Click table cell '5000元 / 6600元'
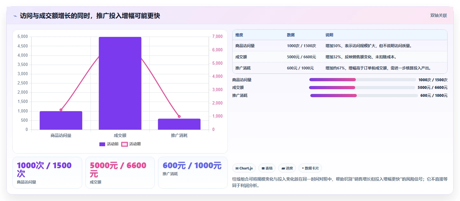 click(301, 57)
